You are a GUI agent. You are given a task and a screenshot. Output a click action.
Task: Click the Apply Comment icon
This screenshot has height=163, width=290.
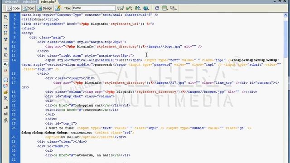coord(6,80)
